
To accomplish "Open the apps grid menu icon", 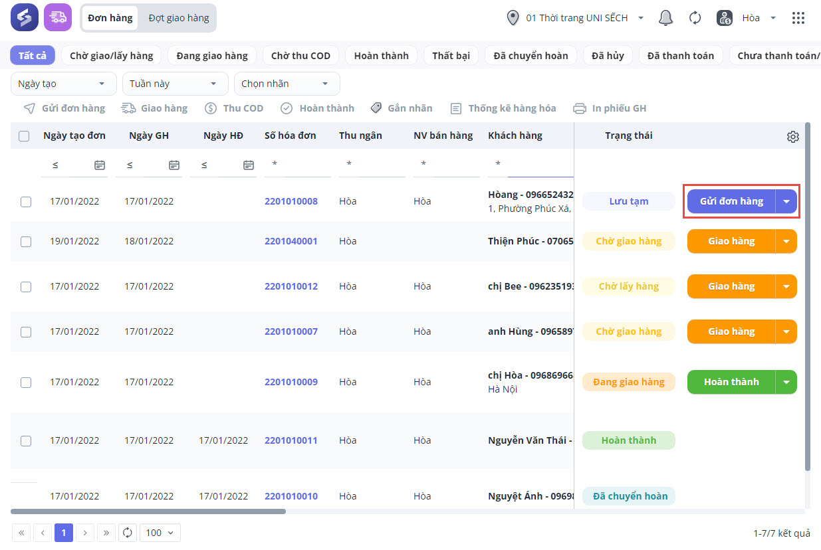I will click(798, 18).
